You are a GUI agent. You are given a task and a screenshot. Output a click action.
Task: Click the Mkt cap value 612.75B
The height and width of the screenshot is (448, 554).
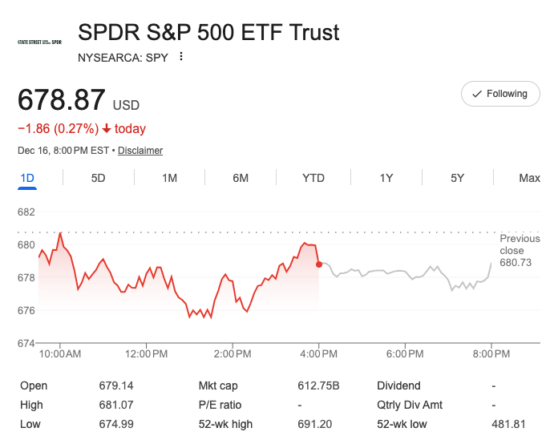318,385
